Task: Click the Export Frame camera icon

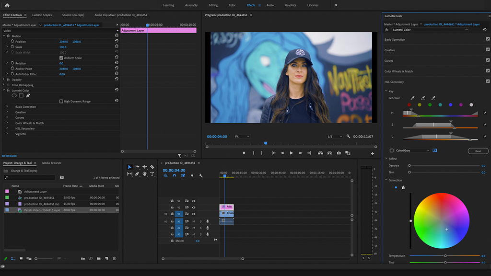Action: [339, 153]
